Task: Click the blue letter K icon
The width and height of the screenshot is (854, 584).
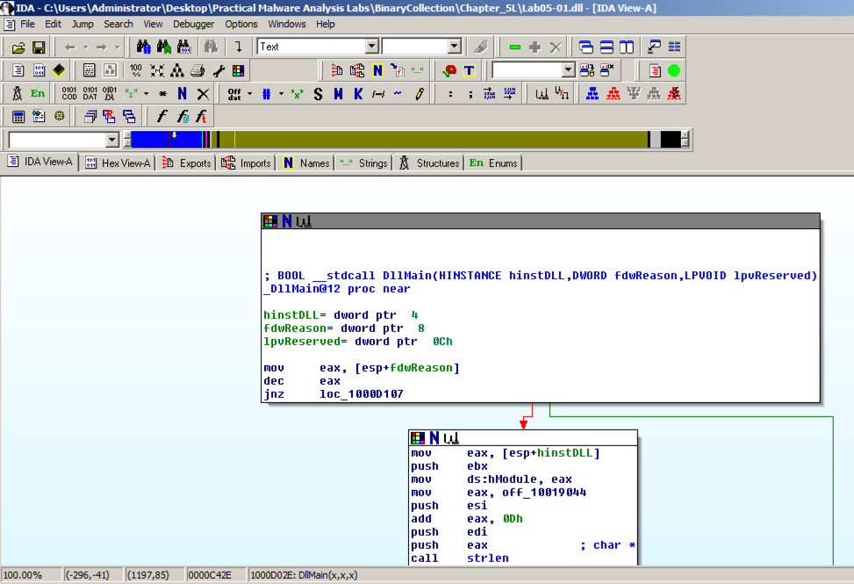Action: (358, 93)
